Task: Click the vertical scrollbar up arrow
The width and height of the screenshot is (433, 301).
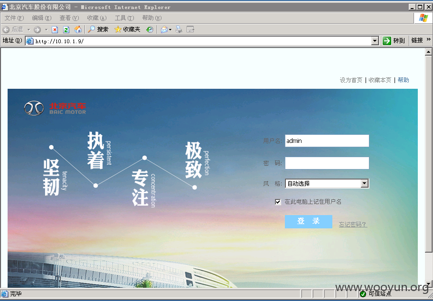Action: coord(428,52)
